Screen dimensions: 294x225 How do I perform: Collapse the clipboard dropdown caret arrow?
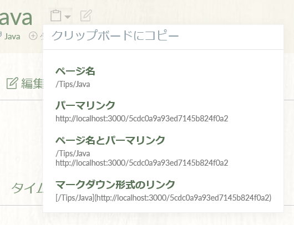68,17
